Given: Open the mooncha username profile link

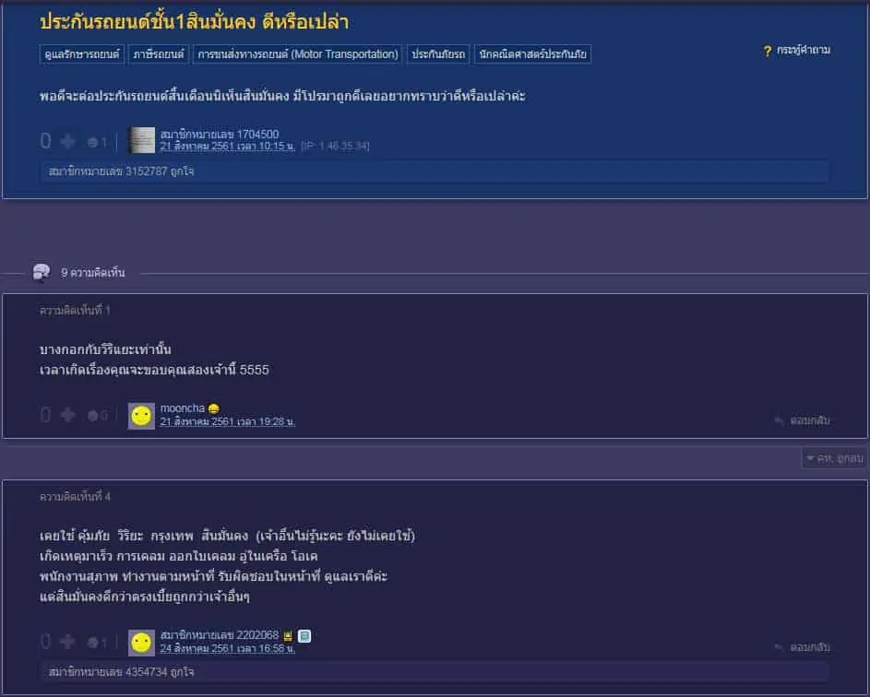Looking at the screenshot, I should (183, 408).
